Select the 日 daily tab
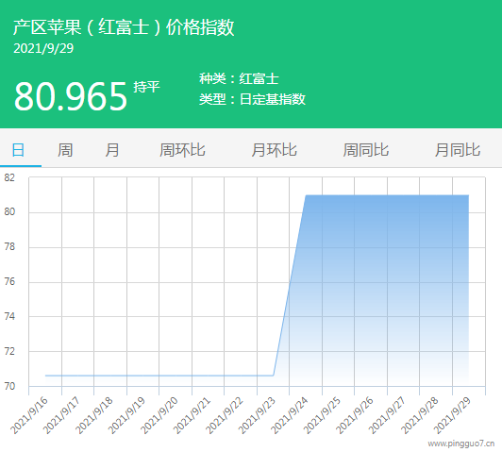502x452 pixels. click(18, 150)
